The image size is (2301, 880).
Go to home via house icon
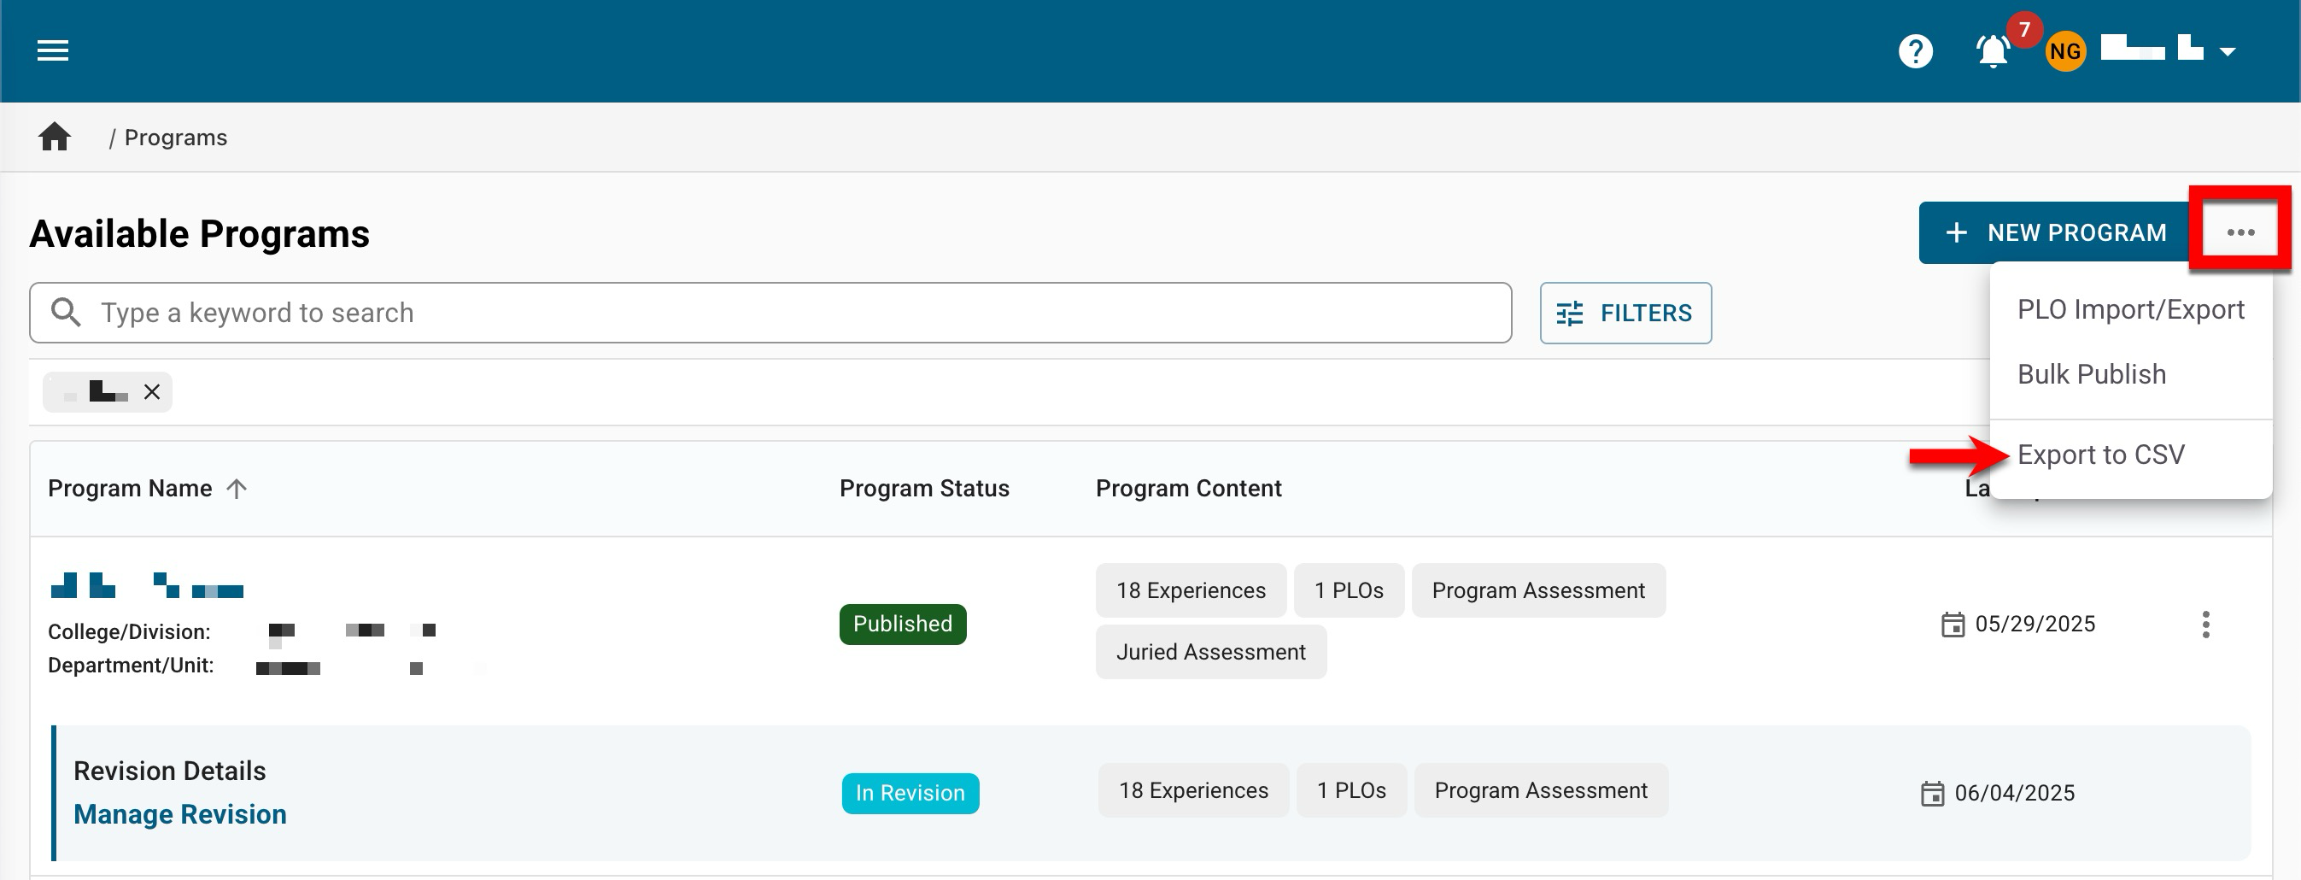coord(55,137)
